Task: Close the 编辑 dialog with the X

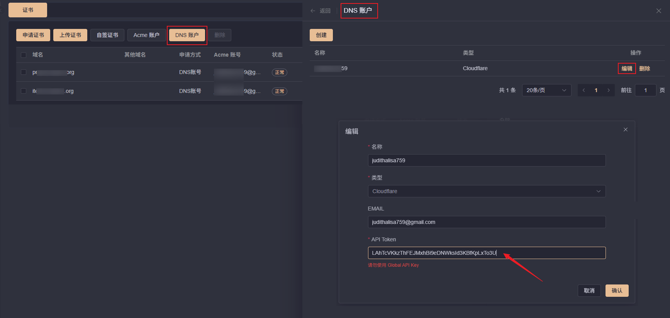Action: tap(626, 130)
